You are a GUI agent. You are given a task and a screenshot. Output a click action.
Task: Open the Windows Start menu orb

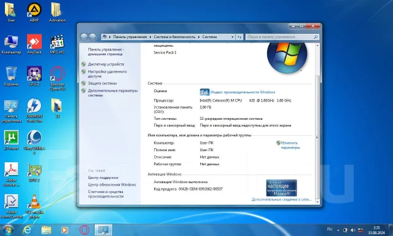point(8,230)
